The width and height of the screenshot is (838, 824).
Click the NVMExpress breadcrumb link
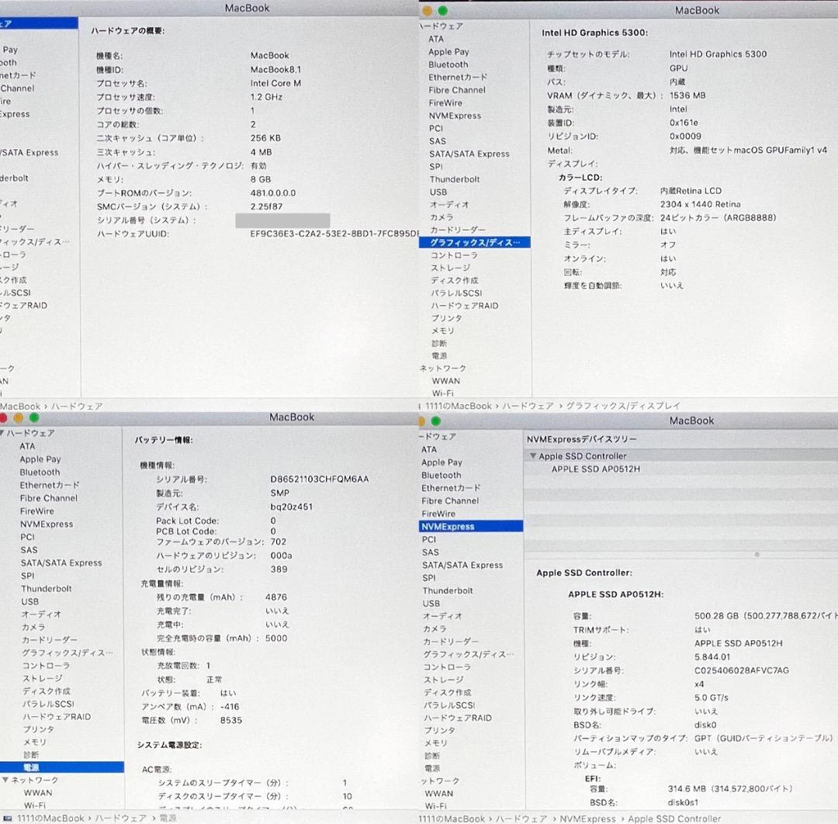tap(587, 819)
